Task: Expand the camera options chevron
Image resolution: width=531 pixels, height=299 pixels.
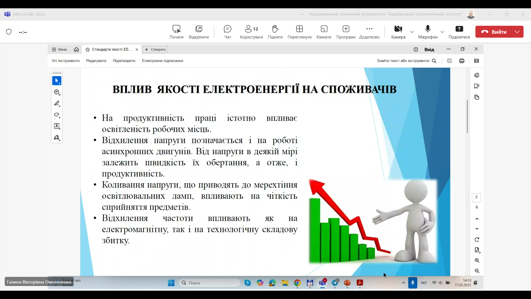Action: [x=412, y=32]
